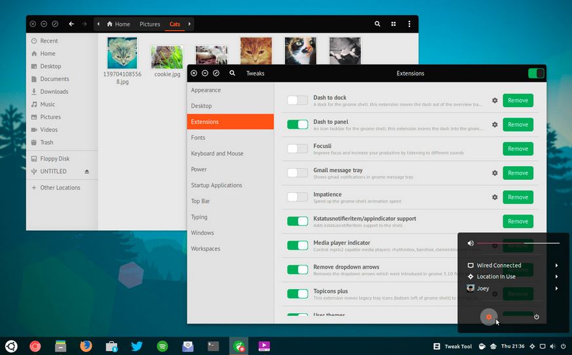Click the left path-bar scroll arrow in Files
The image size is (572, 355).
click(98, 24)
